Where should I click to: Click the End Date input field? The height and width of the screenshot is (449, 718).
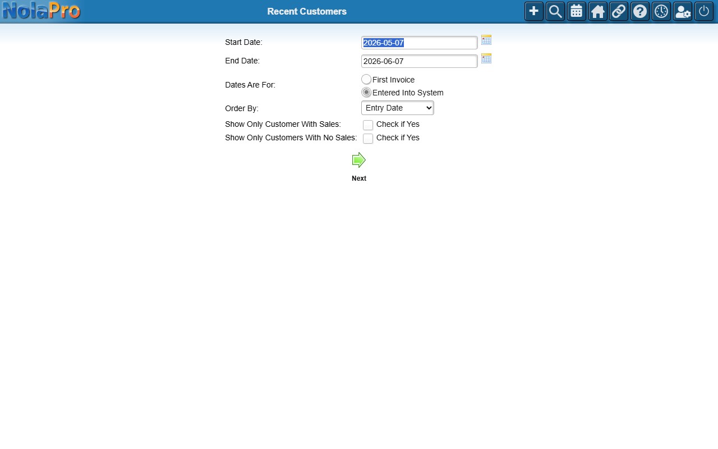point(420,61)
